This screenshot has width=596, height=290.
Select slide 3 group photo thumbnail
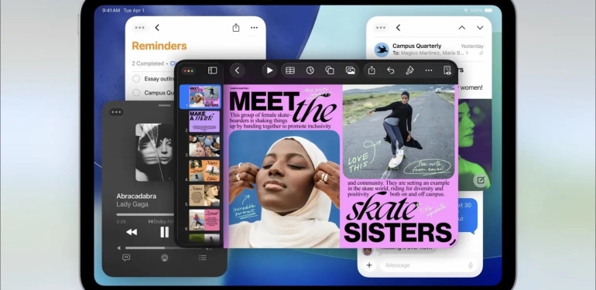click(x=204, y=146)
